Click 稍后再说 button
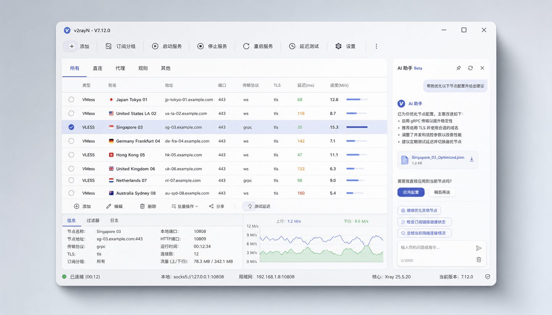Viewport: 552px width, 315px height. [x=442, y=192]
